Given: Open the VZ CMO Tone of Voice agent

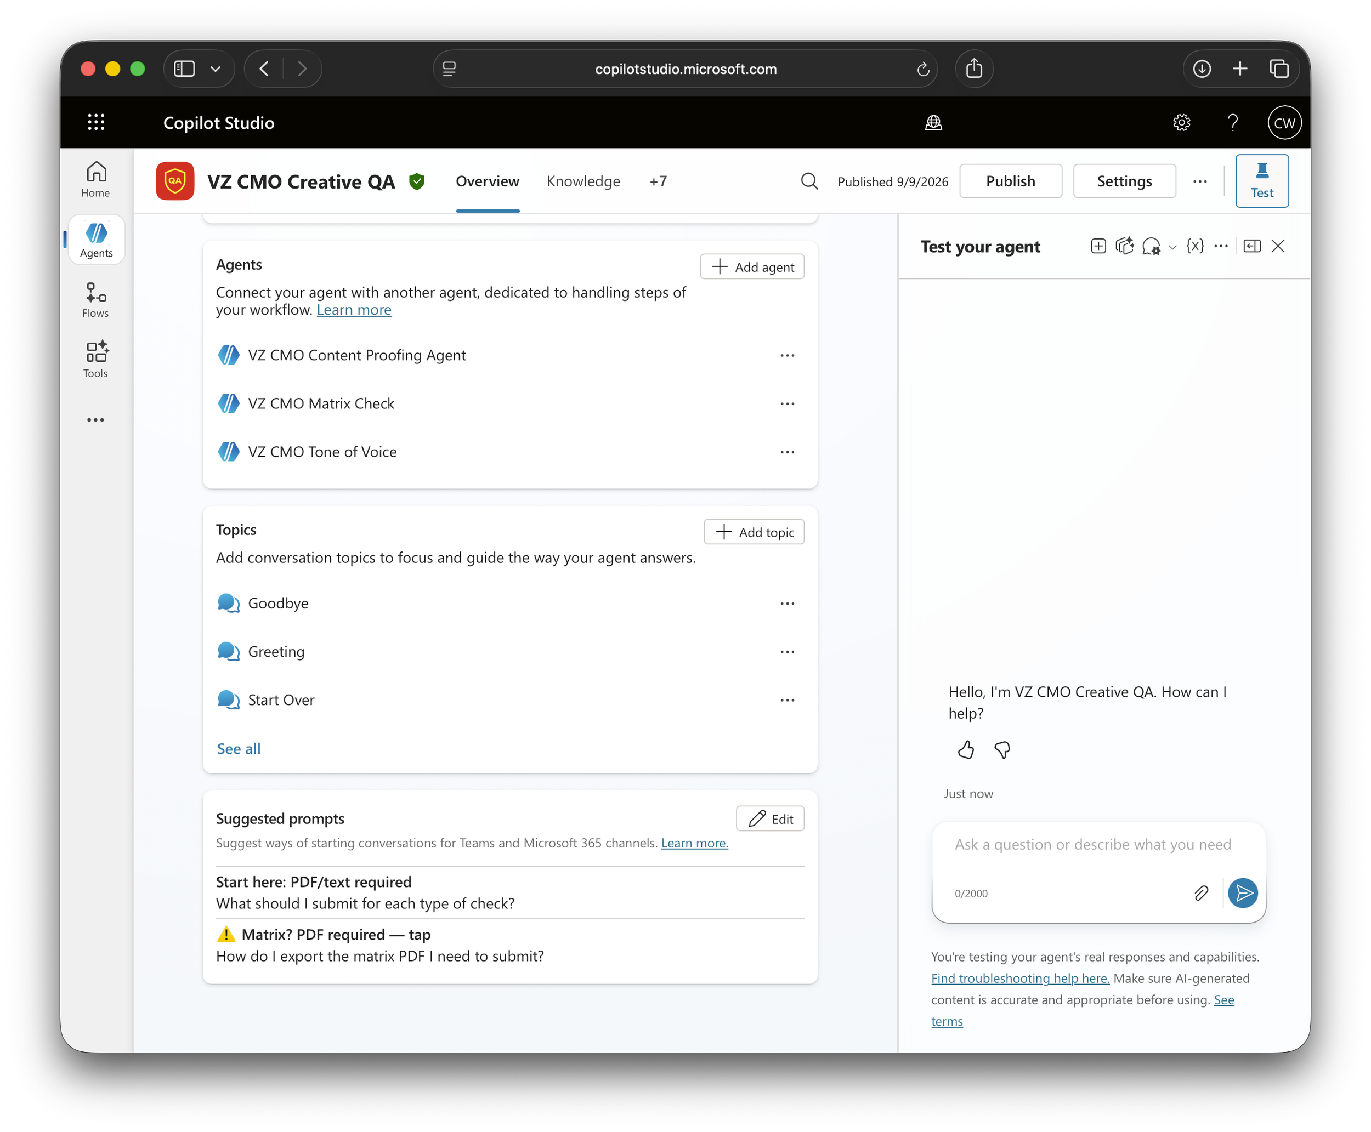Looking at the screenshot, I should click(322, 452).
